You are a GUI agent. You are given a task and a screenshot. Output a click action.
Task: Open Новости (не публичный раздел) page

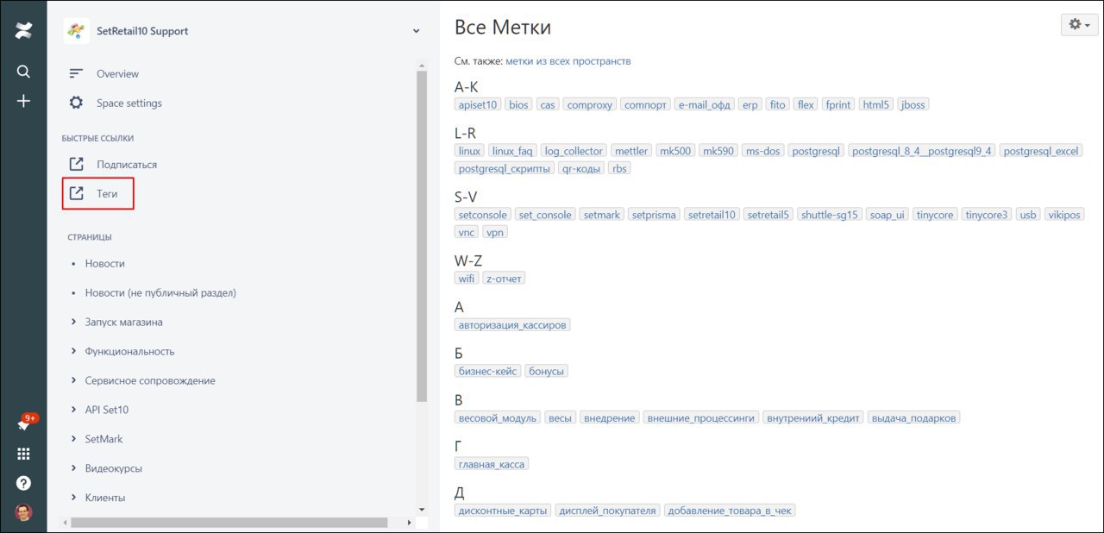coord(160,293)
